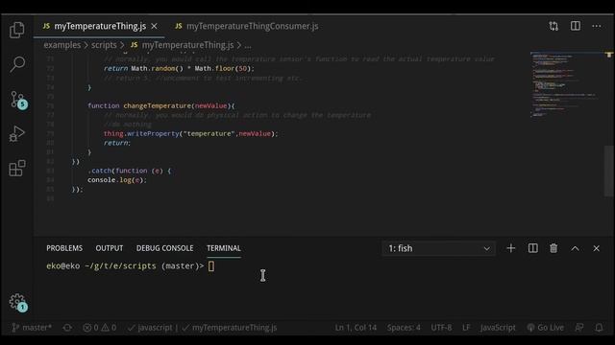The image size is (615, 345).
Task: Click the master* branch in status bar
Action: (x=32, y=328)
